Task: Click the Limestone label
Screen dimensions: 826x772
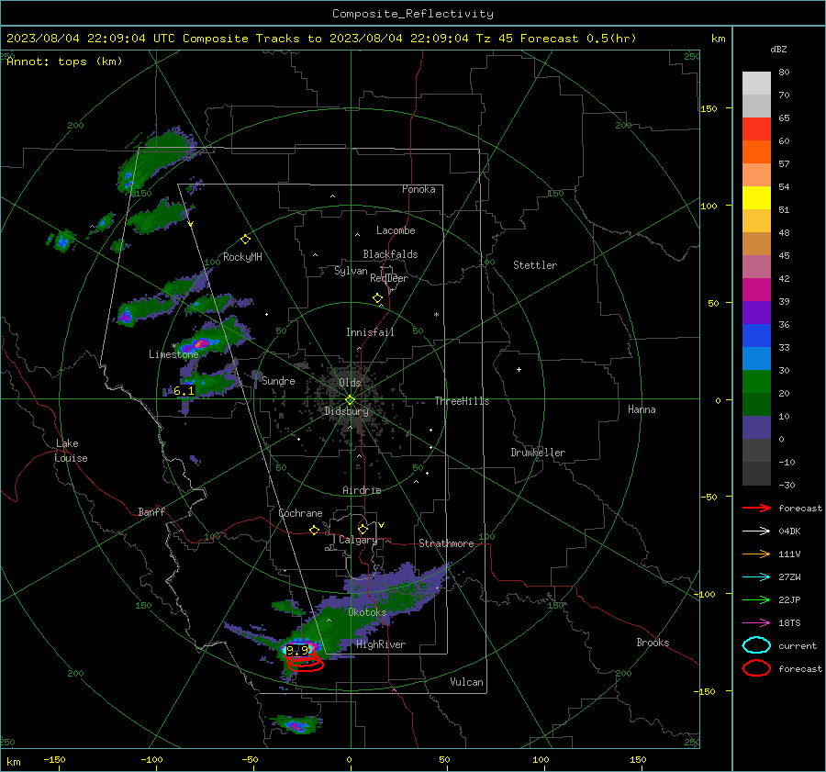Action: tap(173, 354)
